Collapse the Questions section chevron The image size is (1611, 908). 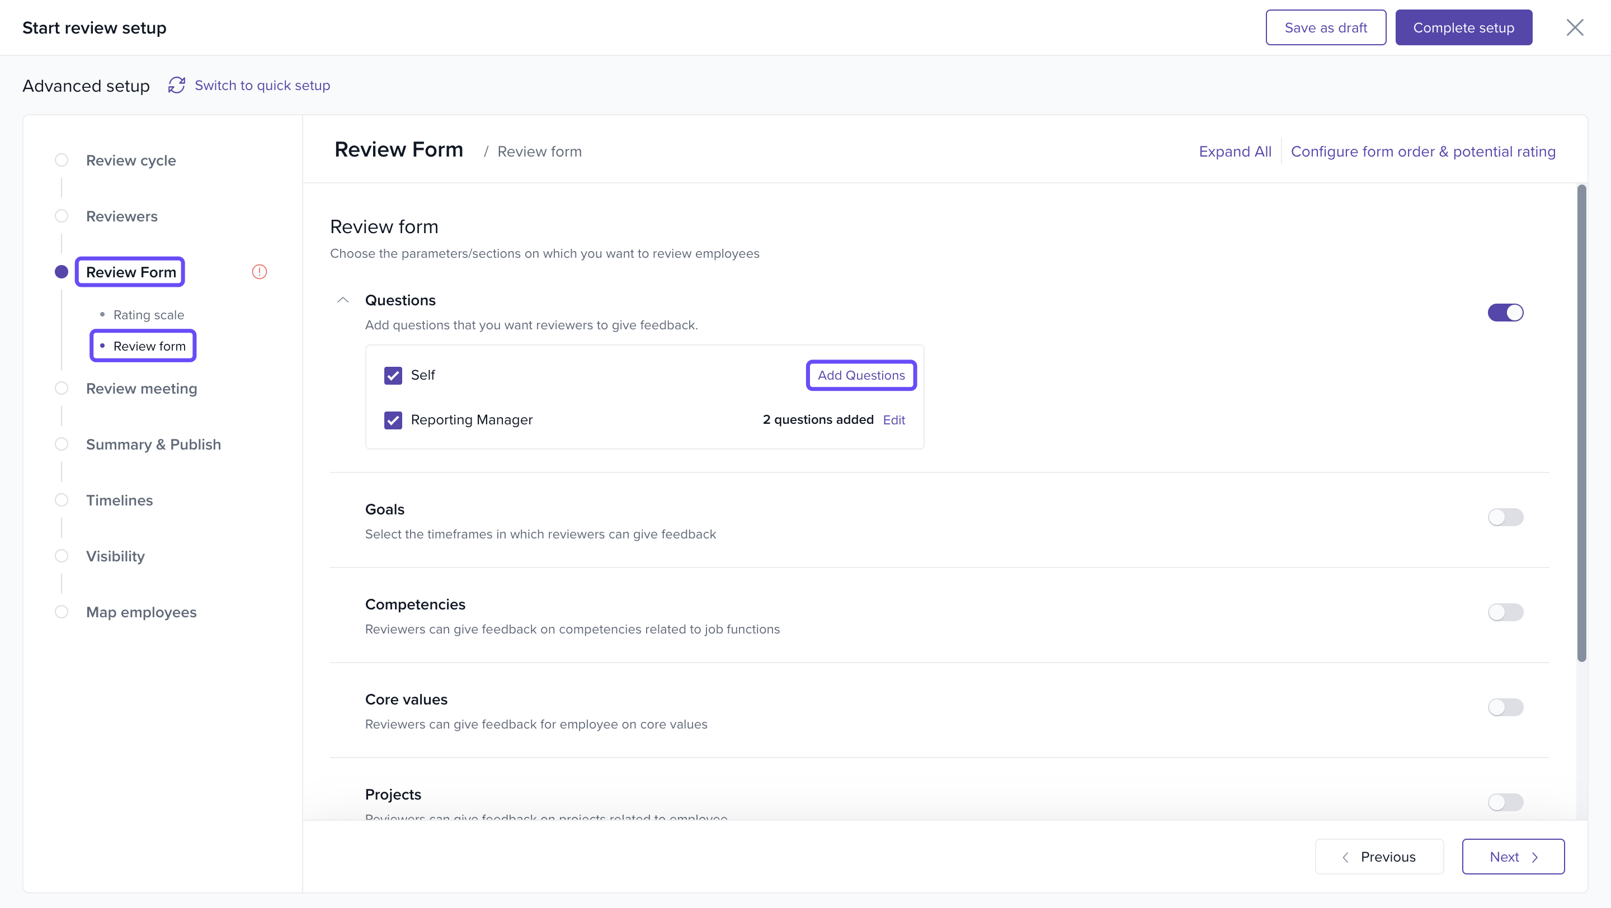point(343,300)
